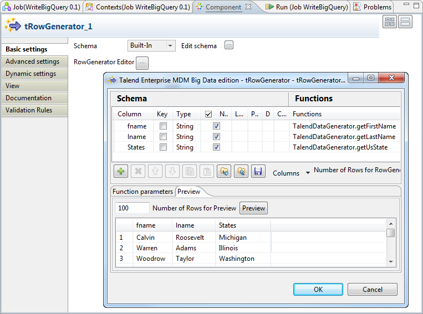
Task: Select Basic settings in the sidebar
Action: coord(34,49)
